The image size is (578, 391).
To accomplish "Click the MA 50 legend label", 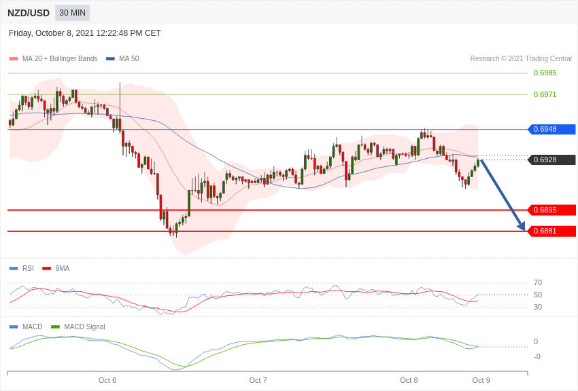I will [129, 59].
